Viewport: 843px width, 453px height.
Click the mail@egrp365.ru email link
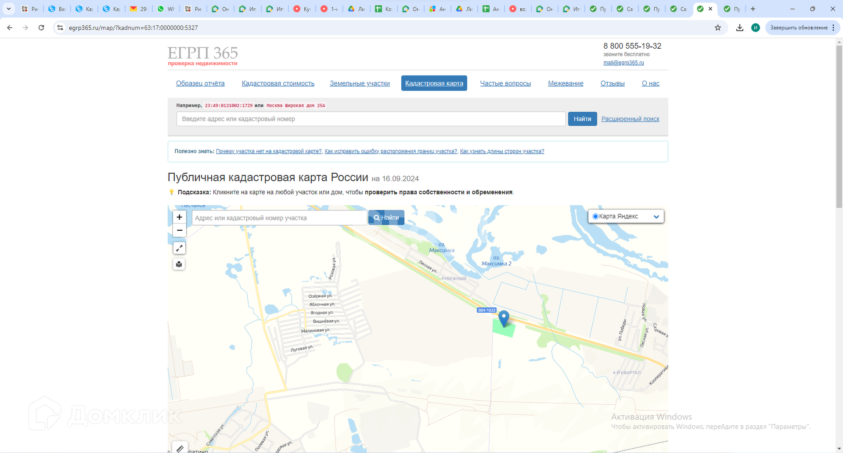623,63
